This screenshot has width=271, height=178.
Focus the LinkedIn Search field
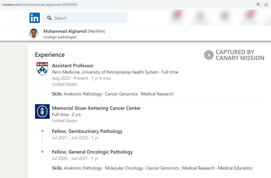pyautogui.click(x=85, y=18)
